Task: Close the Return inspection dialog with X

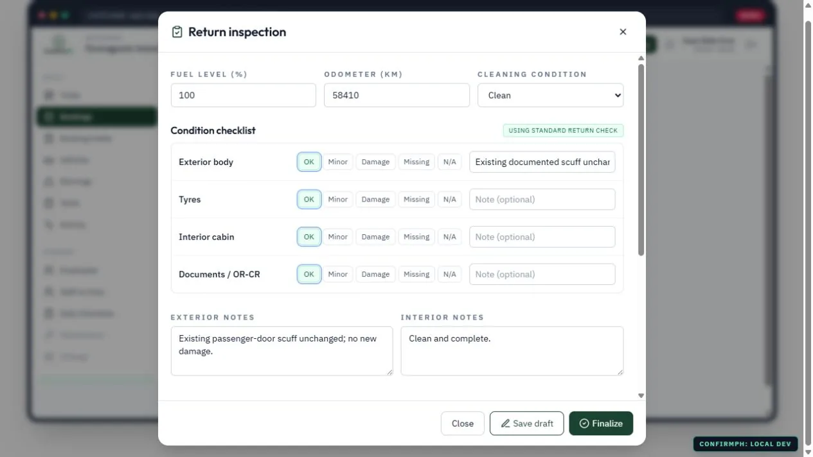Action: (x=623, y=32)
